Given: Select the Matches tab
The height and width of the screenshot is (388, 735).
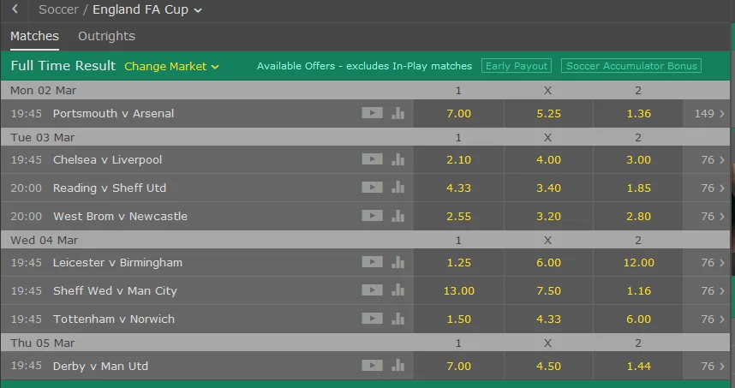Looking at the screenshot, I should 34,36.
